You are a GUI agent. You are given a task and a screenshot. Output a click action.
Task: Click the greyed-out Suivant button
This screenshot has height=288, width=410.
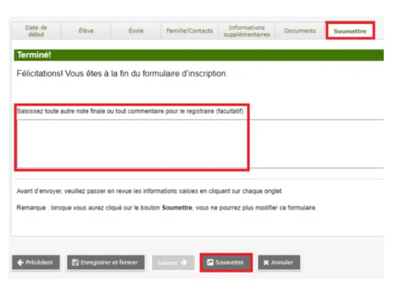tap(173, 263)
